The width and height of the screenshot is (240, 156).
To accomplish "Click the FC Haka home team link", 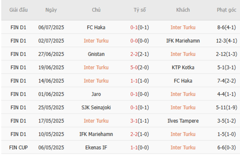I will pos(96,27).
